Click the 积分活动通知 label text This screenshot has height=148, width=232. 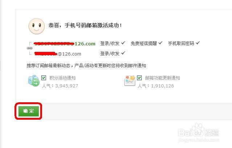pos(62,78)
